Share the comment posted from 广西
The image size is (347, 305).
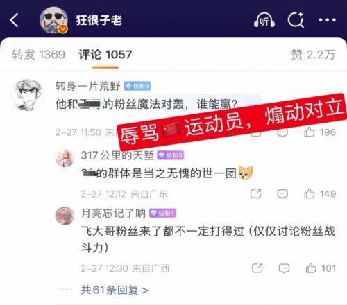(257, 268)
